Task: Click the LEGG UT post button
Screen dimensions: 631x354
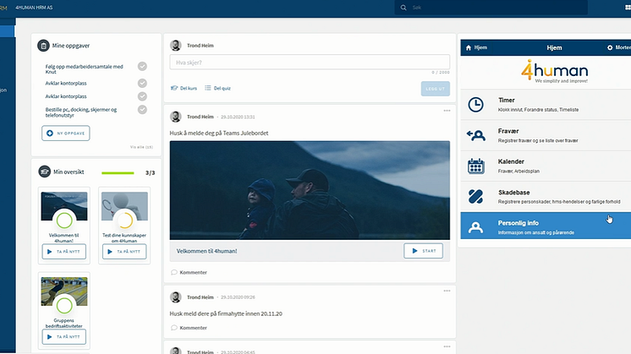Action: tap(436, 89)
